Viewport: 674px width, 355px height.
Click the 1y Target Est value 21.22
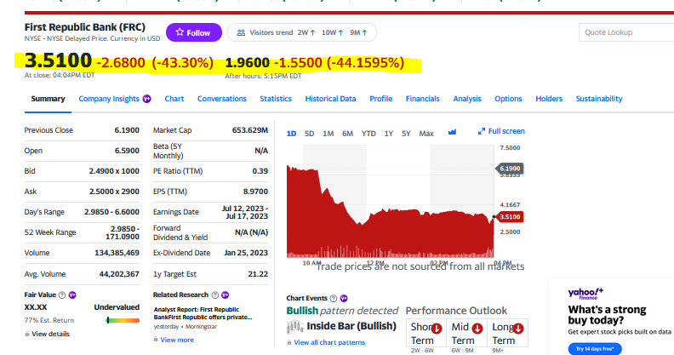(258, 274)
